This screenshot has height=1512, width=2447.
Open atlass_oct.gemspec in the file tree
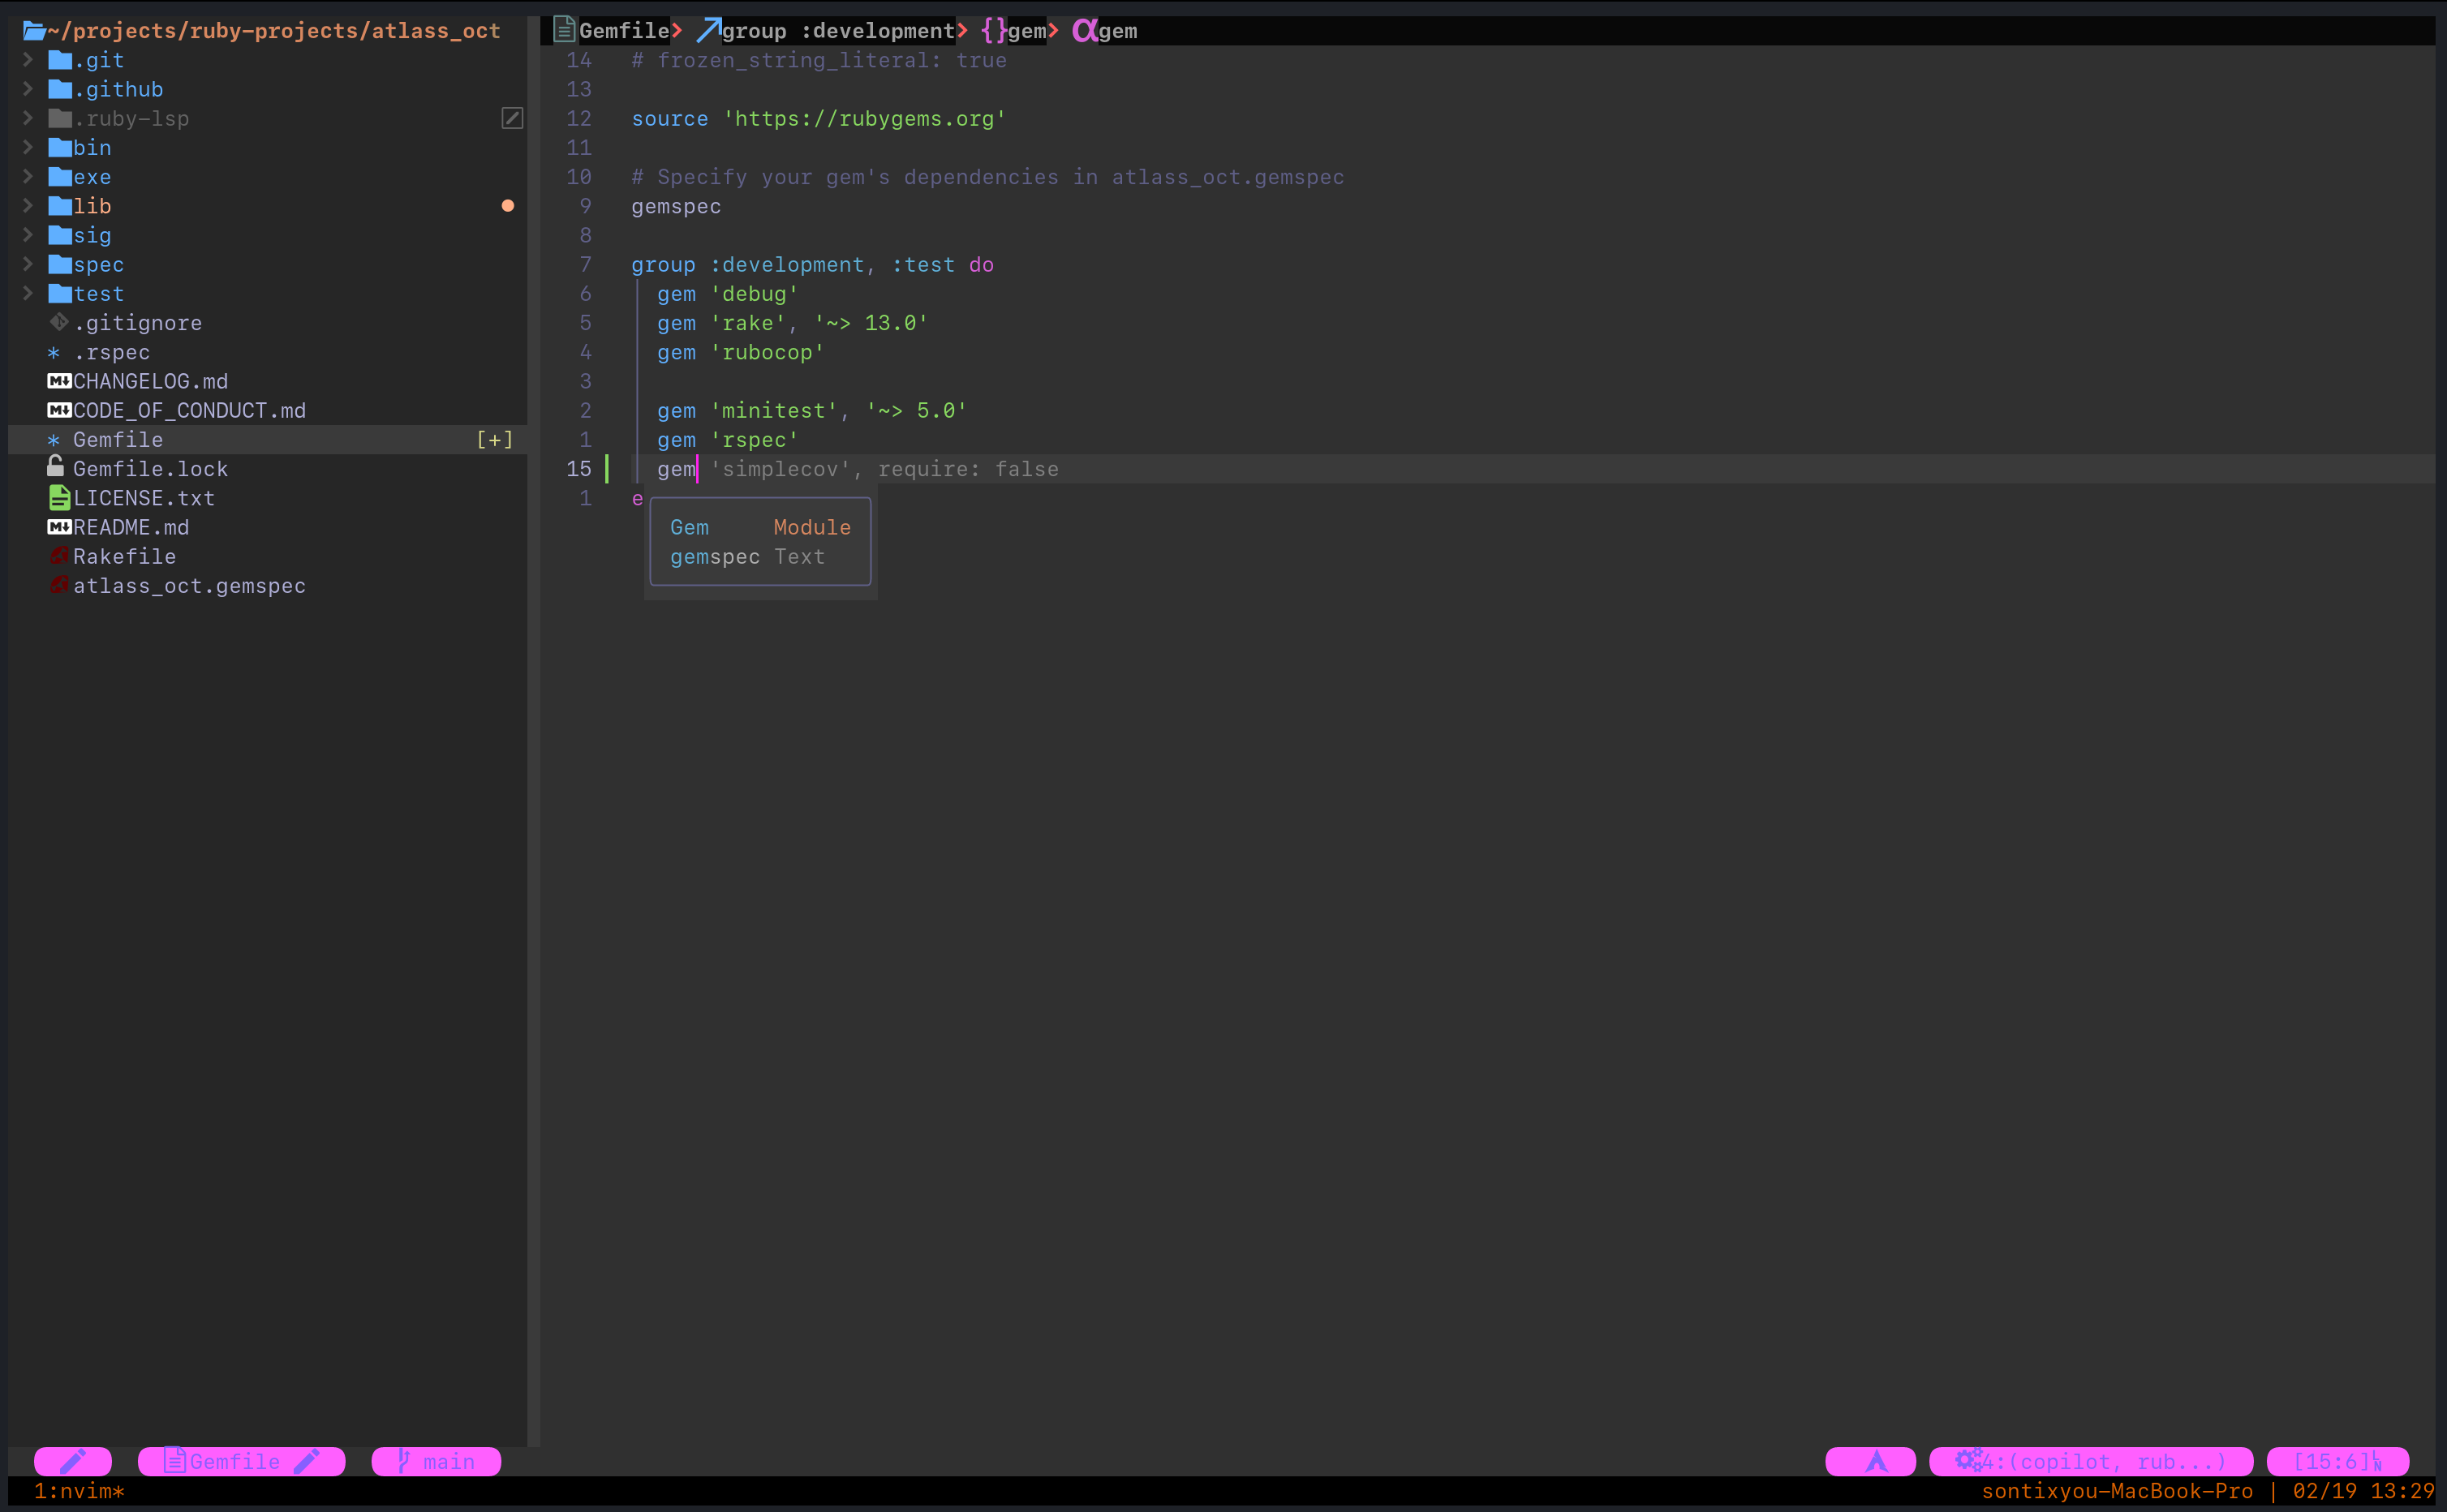click(189, 586)
